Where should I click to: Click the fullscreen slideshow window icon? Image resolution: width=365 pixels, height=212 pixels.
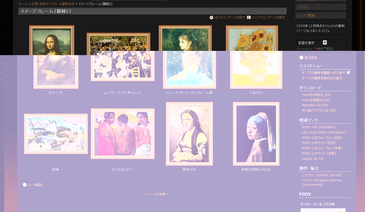point(349,72)
